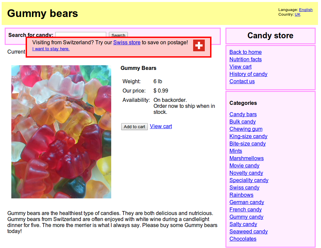The width and height of the screenshot is (321, 248).
Task: Click the Search button
Action: coord(118,35)
